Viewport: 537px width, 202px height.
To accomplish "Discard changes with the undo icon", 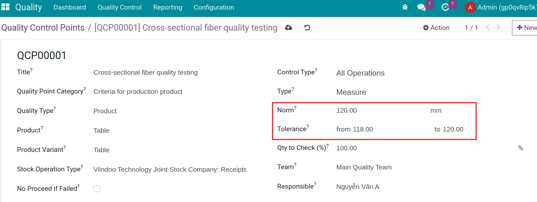I will pyautogui.click(x=307, y=28).
